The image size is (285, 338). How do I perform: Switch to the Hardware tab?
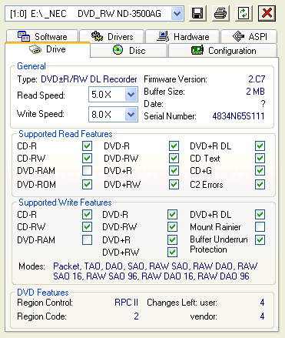click(x=183, y=36)
